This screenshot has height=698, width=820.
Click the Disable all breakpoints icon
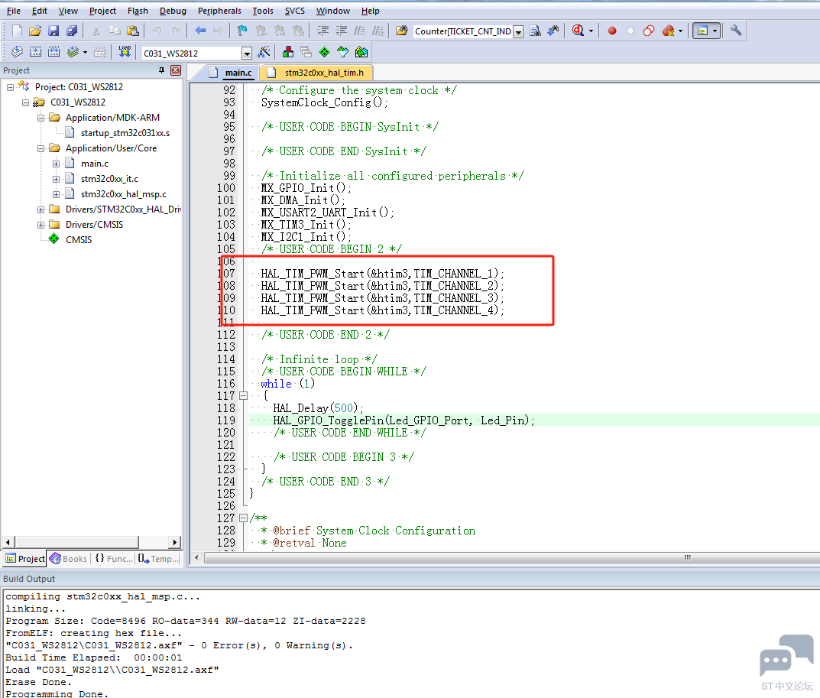(649, 31)
